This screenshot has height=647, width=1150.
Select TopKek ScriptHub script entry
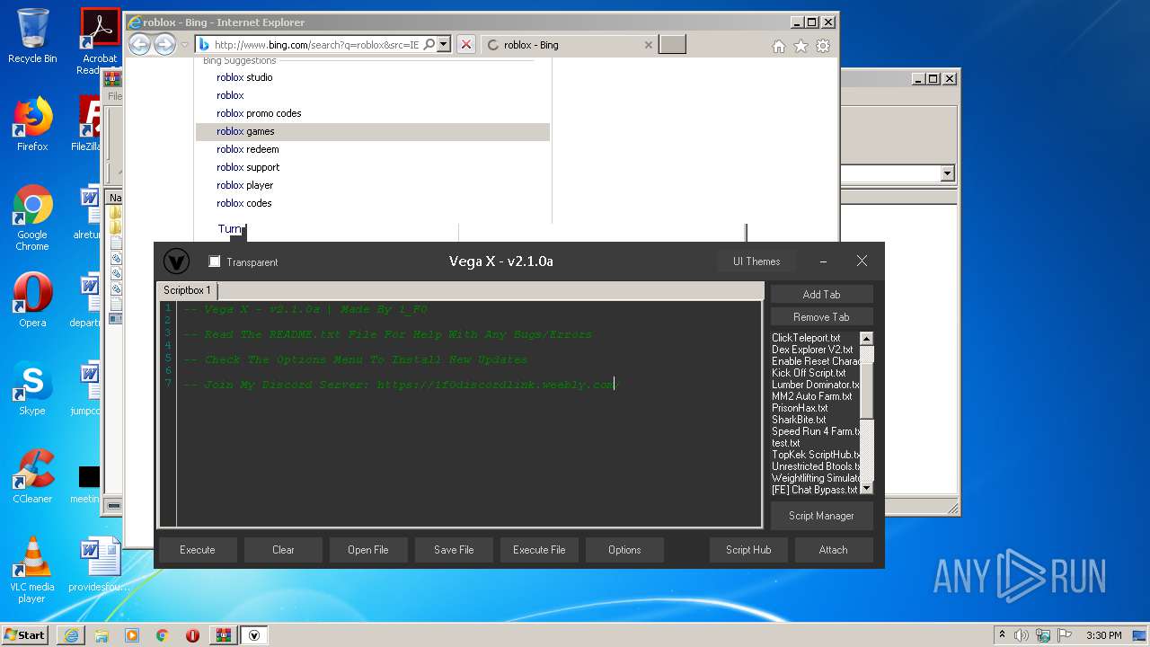pos(816,455)
